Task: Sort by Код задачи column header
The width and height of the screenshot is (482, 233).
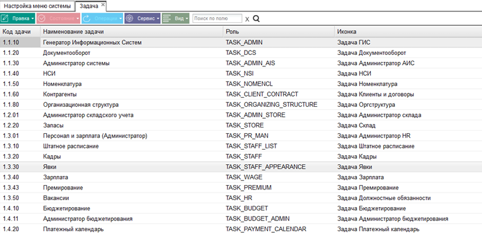Action: click(20, 32)
